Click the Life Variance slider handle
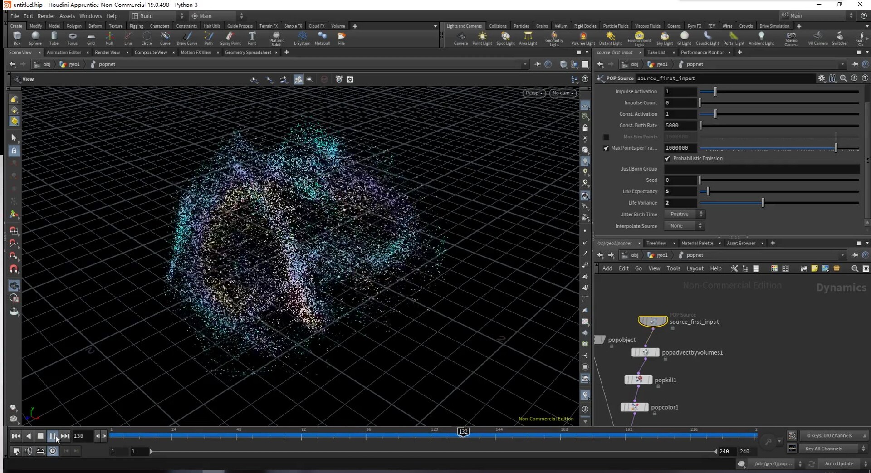871x473 pixels. click(763, 203)
